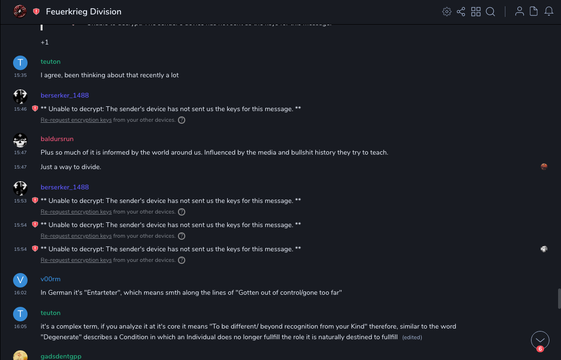561x360 pixels.
Task: Open notifications bell icon
Action: 549,12
